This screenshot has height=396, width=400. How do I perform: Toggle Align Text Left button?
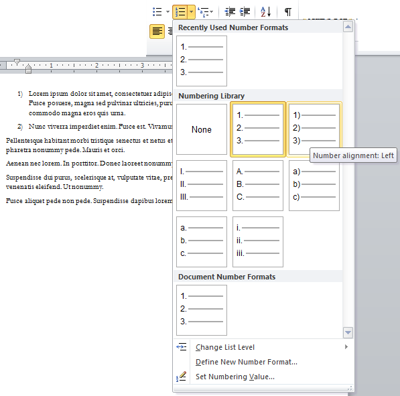coord(157,31)
